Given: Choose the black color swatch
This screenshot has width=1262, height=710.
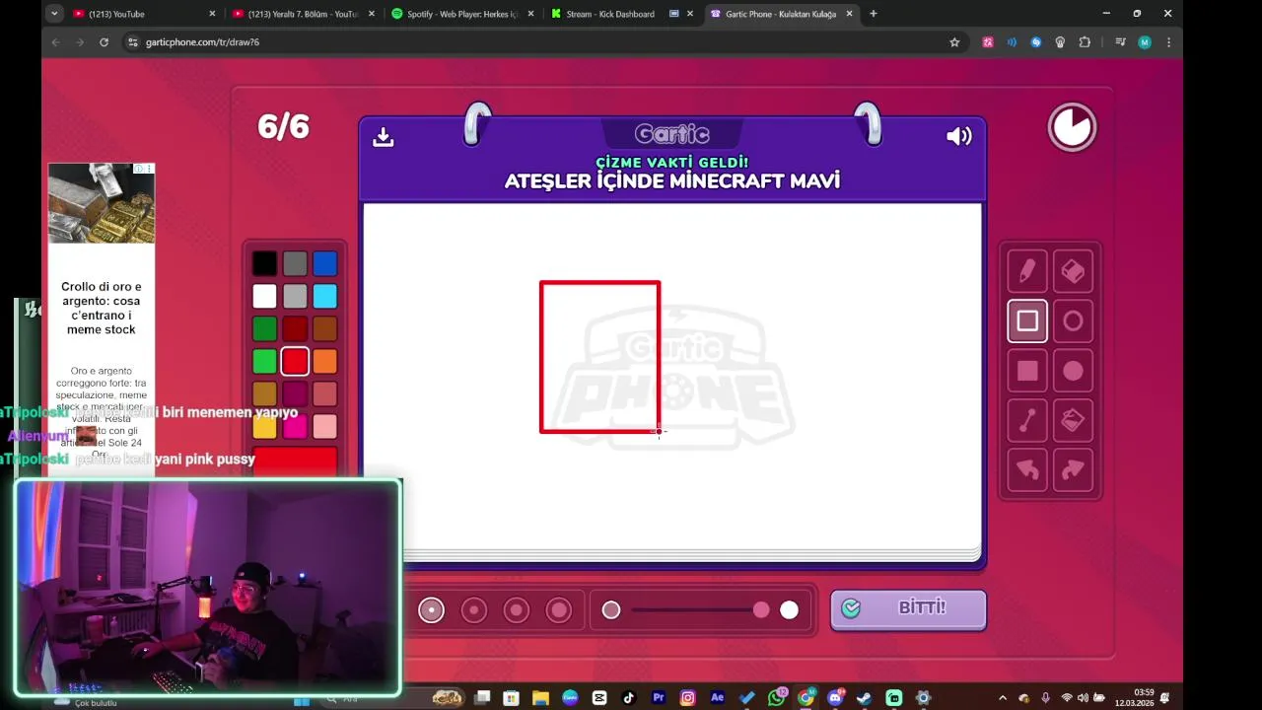Looking at the screenshot, I should click(x=264, y=263).
